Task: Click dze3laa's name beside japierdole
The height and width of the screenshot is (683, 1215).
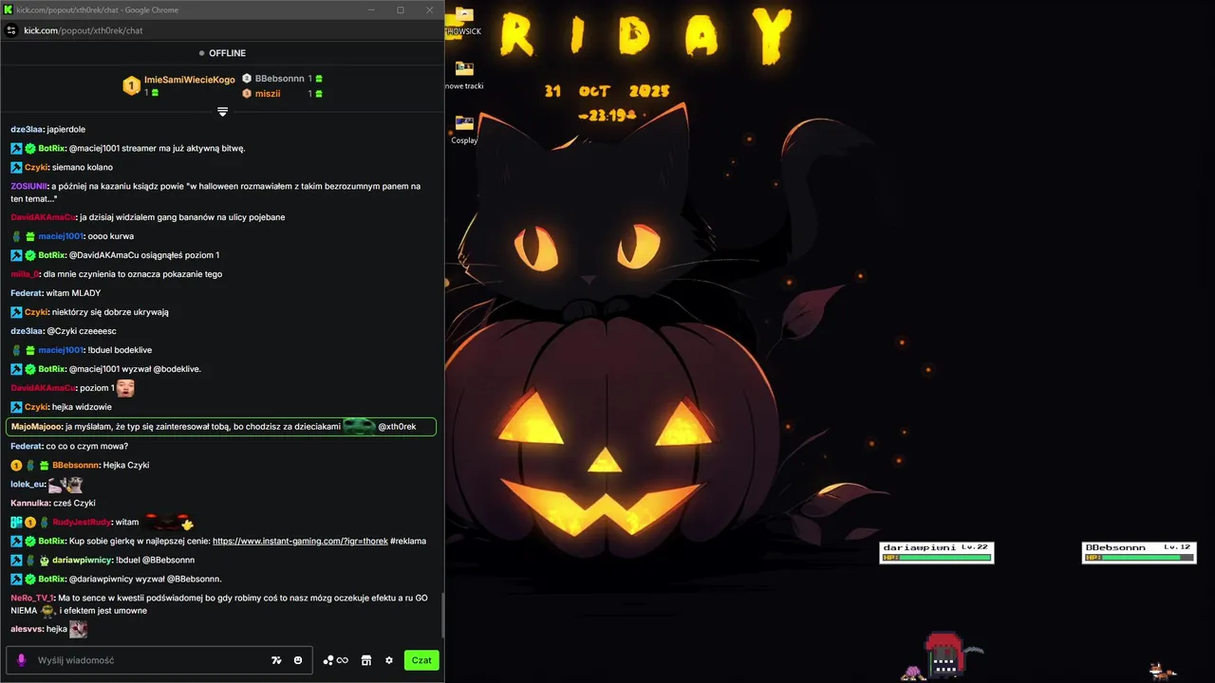Action: [27, 129]
